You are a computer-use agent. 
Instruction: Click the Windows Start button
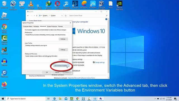pyautogui.click(x=3, y=98)
